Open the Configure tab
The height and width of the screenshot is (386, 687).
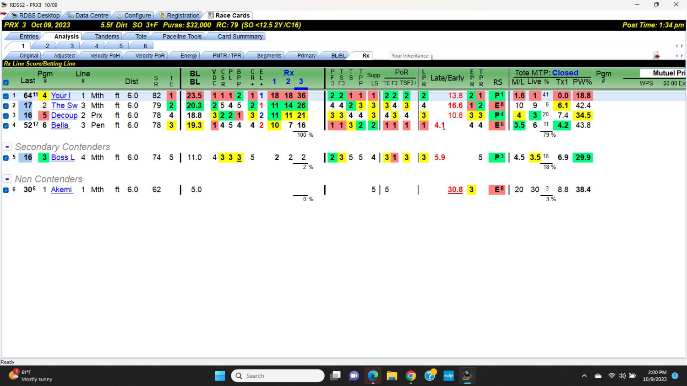(x=134, y=16)
